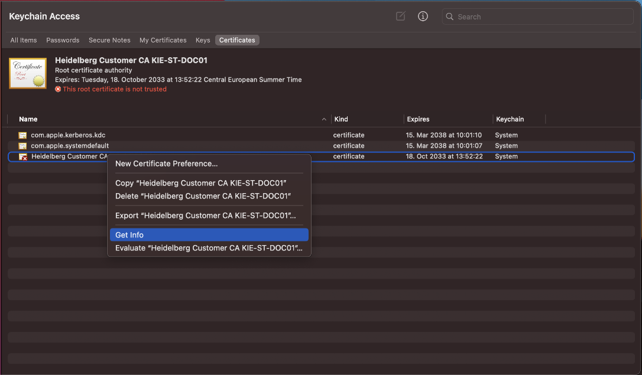This screenshot has width=642, height=375.
Task: Toggle sort order arrow in Name column
Action: click(x=324, y=119)
